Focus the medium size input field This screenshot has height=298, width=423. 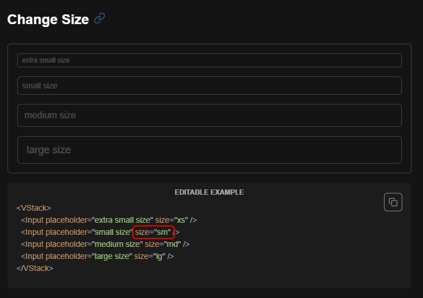[209, 115]
